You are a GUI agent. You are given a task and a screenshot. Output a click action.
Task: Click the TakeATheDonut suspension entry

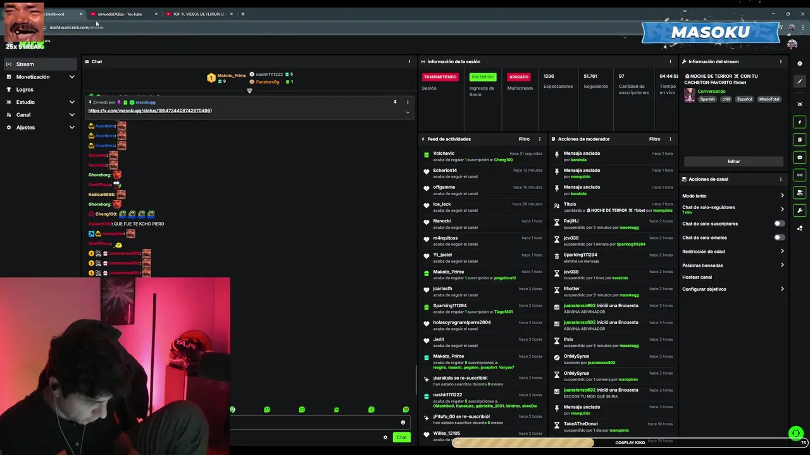613,427
